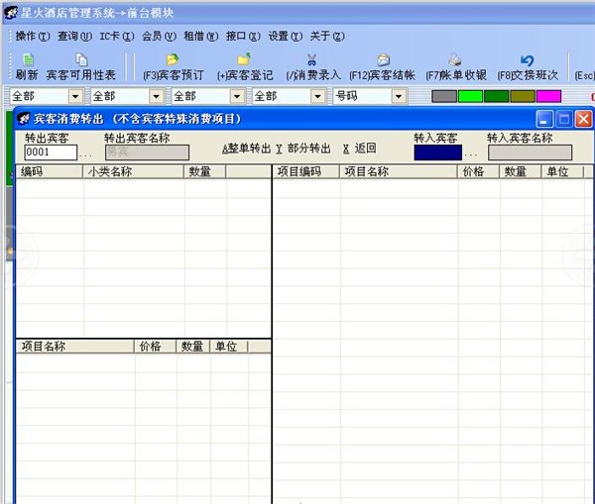Click the 转入宾客名称 field
The image size is (595, 504).
click(530, 152)
